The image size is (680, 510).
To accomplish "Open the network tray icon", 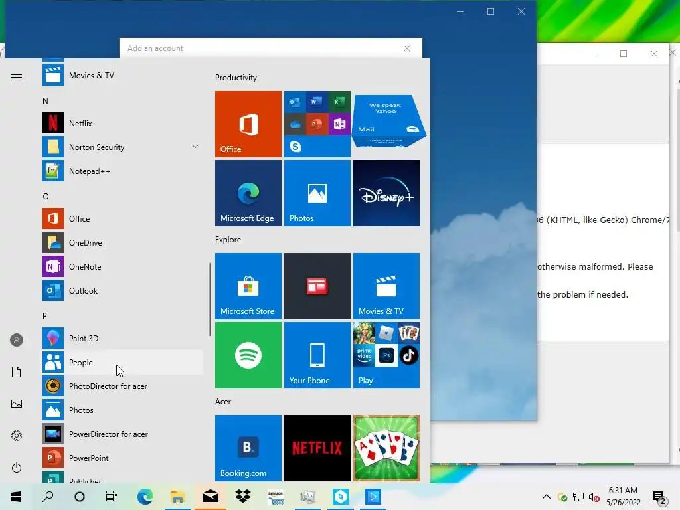I will coord(578,497).
